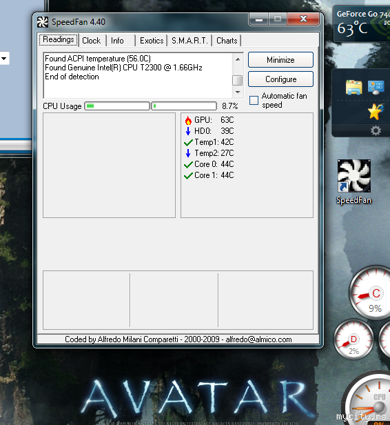Open the Exotics tab
This screenshot has width=390, height=425.
[152, 41]
